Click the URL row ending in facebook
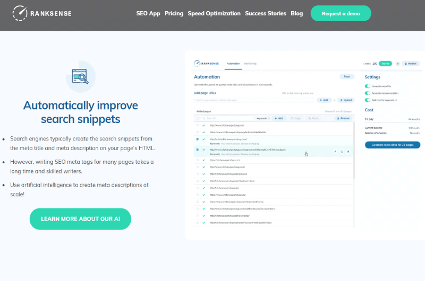The height and width of the screenshot is (281, 425). 274,152
